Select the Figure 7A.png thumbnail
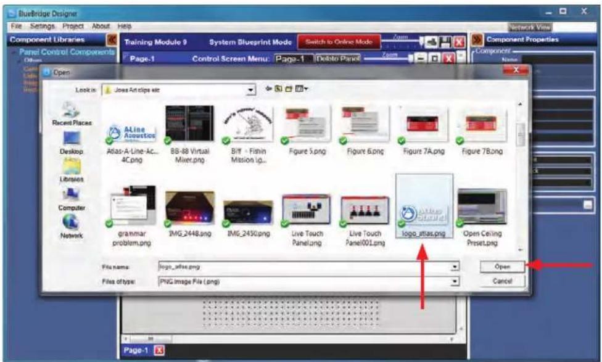 (424, 131)
